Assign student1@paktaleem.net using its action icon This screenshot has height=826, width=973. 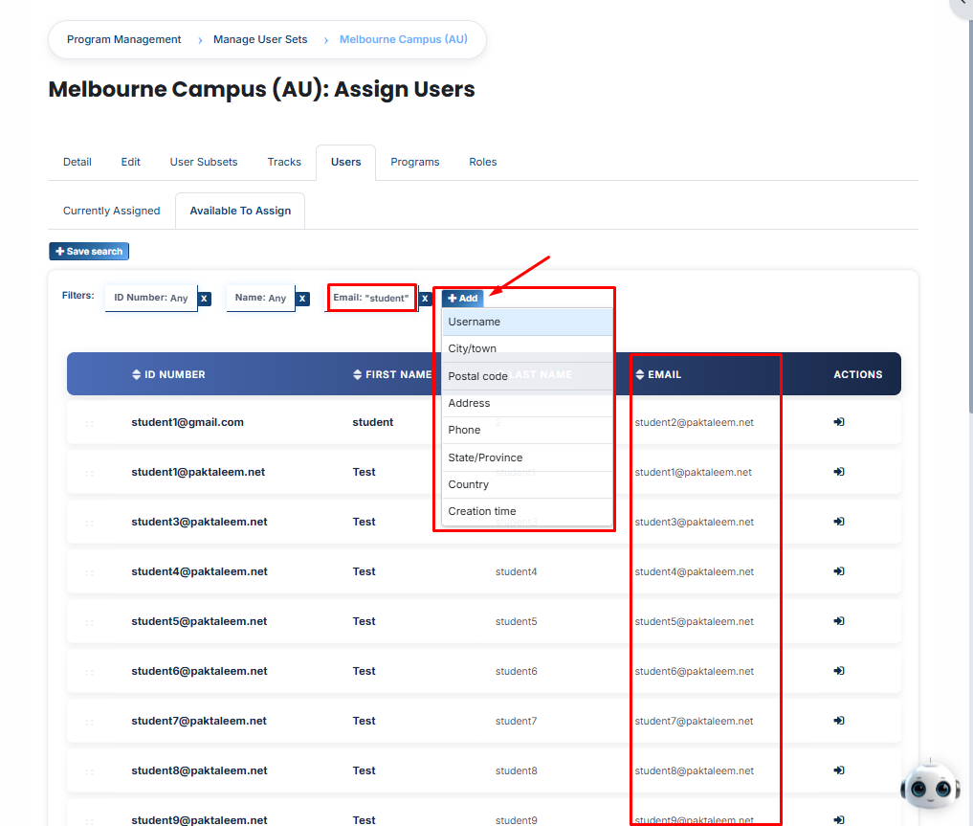coord(839,472)
